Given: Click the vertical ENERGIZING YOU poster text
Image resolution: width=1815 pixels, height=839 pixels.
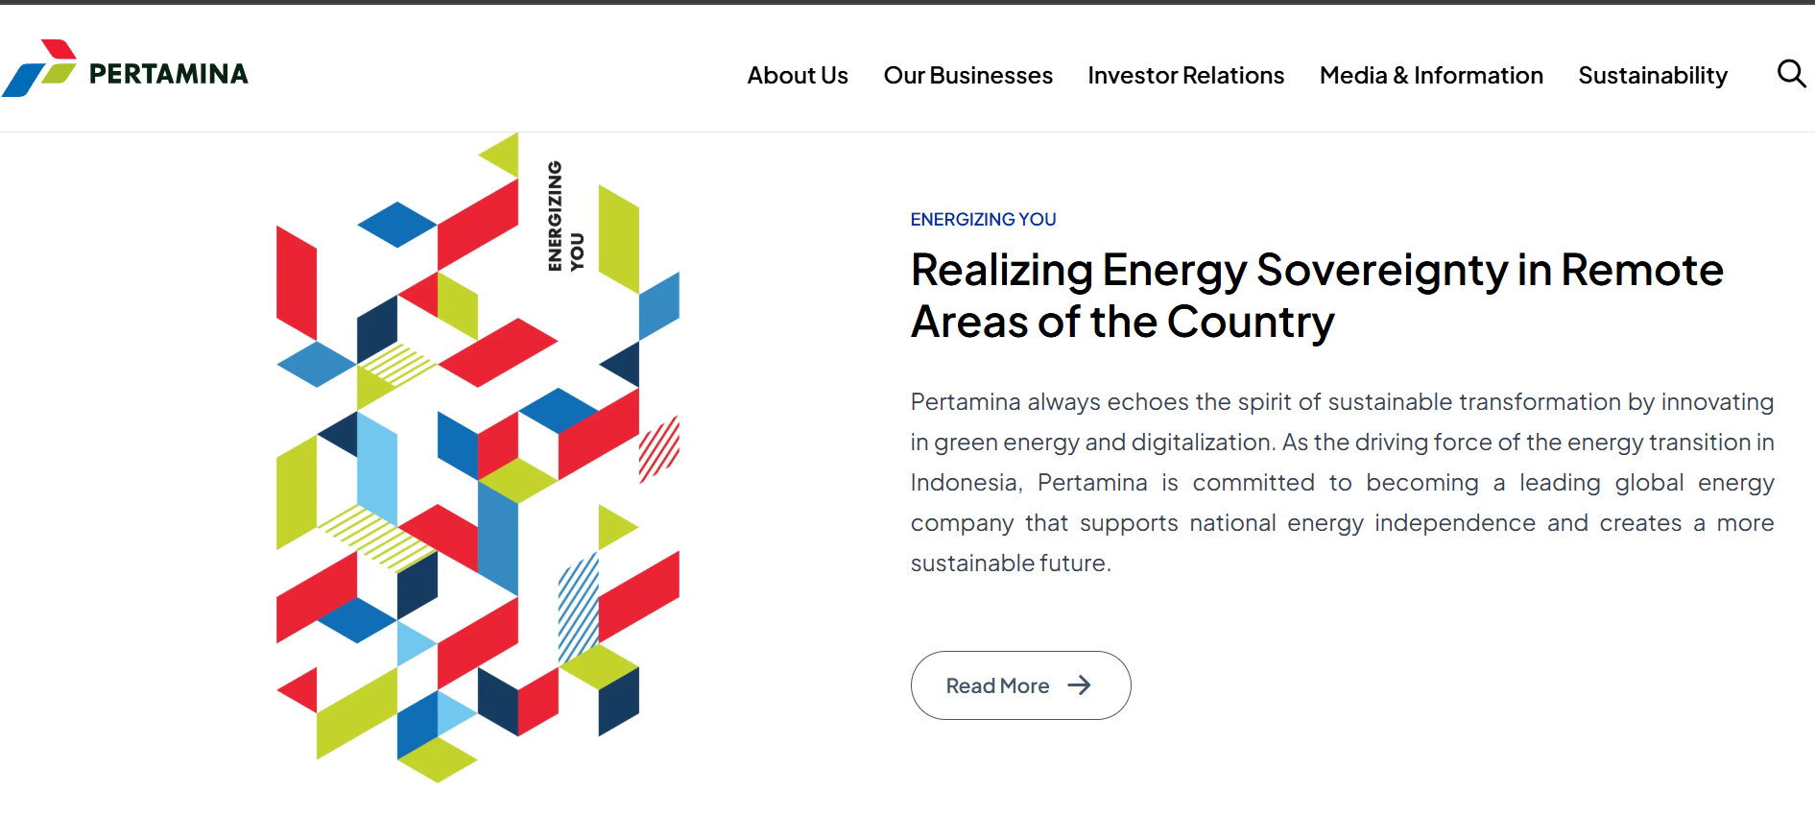Looking at the screenshot, I should coord(565,216).
